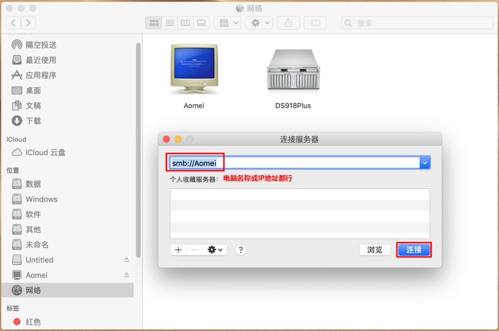This screenshot has height=331, width=499.
Task: Eject the Untitled disk
Action: point(127,260)
